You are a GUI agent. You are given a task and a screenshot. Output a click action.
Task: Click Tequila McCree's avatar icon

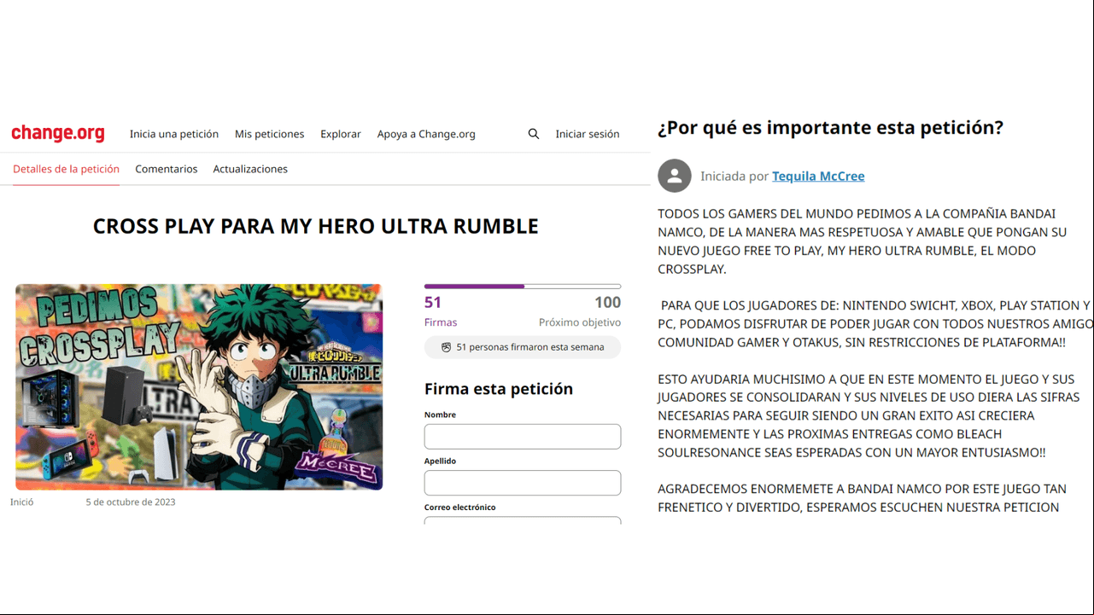[675, 176]
